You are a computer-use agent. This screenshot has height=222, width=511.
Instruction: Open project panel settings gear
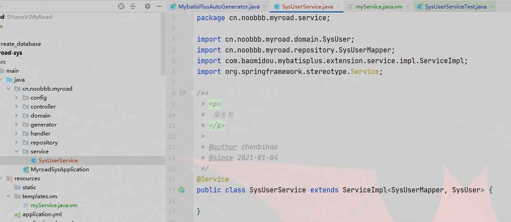(147, 6)
